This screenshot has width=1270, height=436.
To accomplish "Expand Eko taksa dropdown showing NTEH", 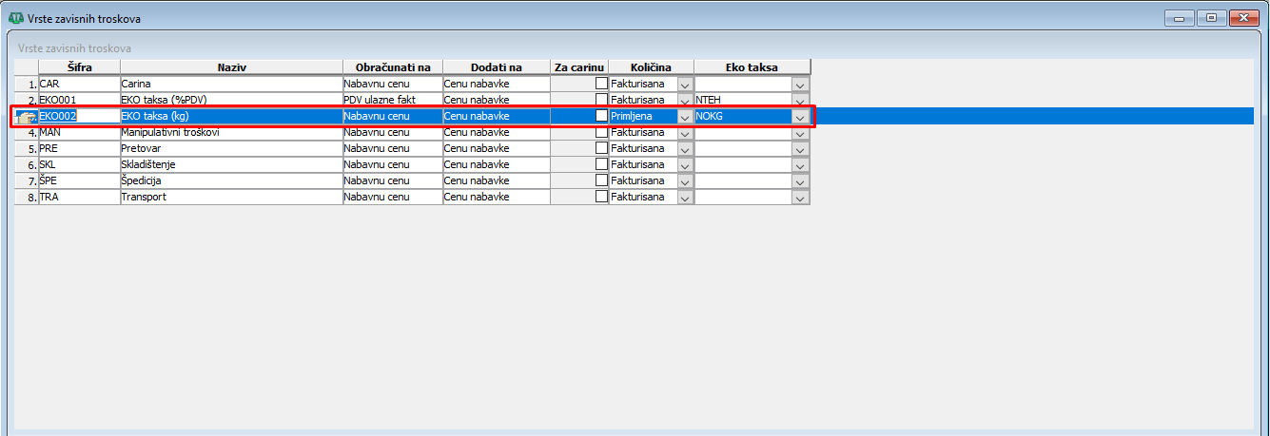I will coord(800,100).
